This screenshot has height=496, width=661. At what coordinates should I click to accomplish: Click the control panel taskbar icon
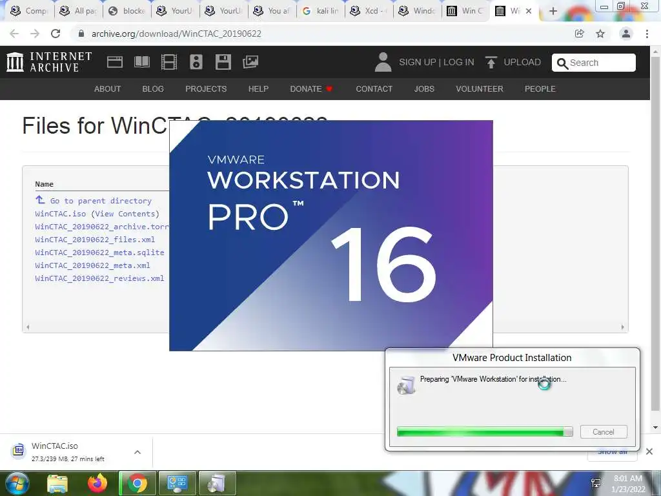pos(177,483)
